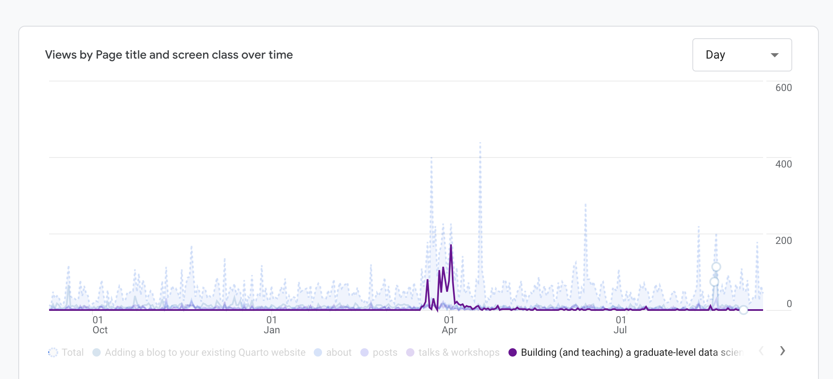Show next legend items with right chevron
The height and width of the screenshot is (379, 833).
(782, 351)
